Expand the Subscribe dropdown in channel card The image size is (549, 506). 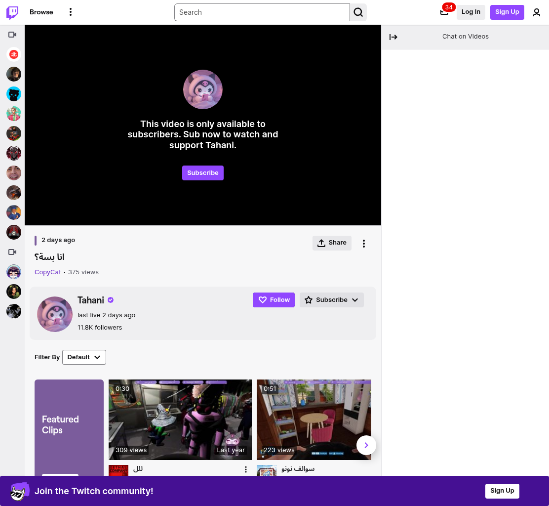pos(332,300)
